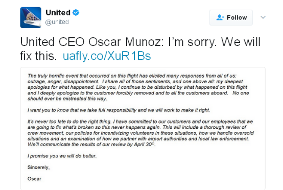Expand the tweet options chevron

[263, 17]
